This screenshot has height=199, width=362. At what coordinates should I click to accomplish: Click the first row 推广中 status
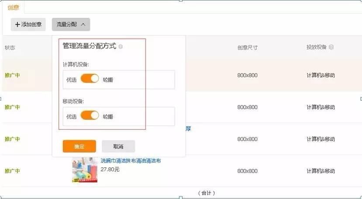12,75
